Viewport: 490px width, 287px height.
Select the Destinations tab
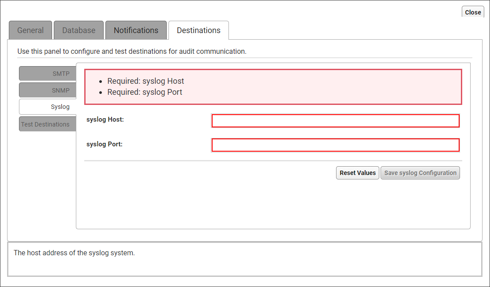tap(198, 30)
